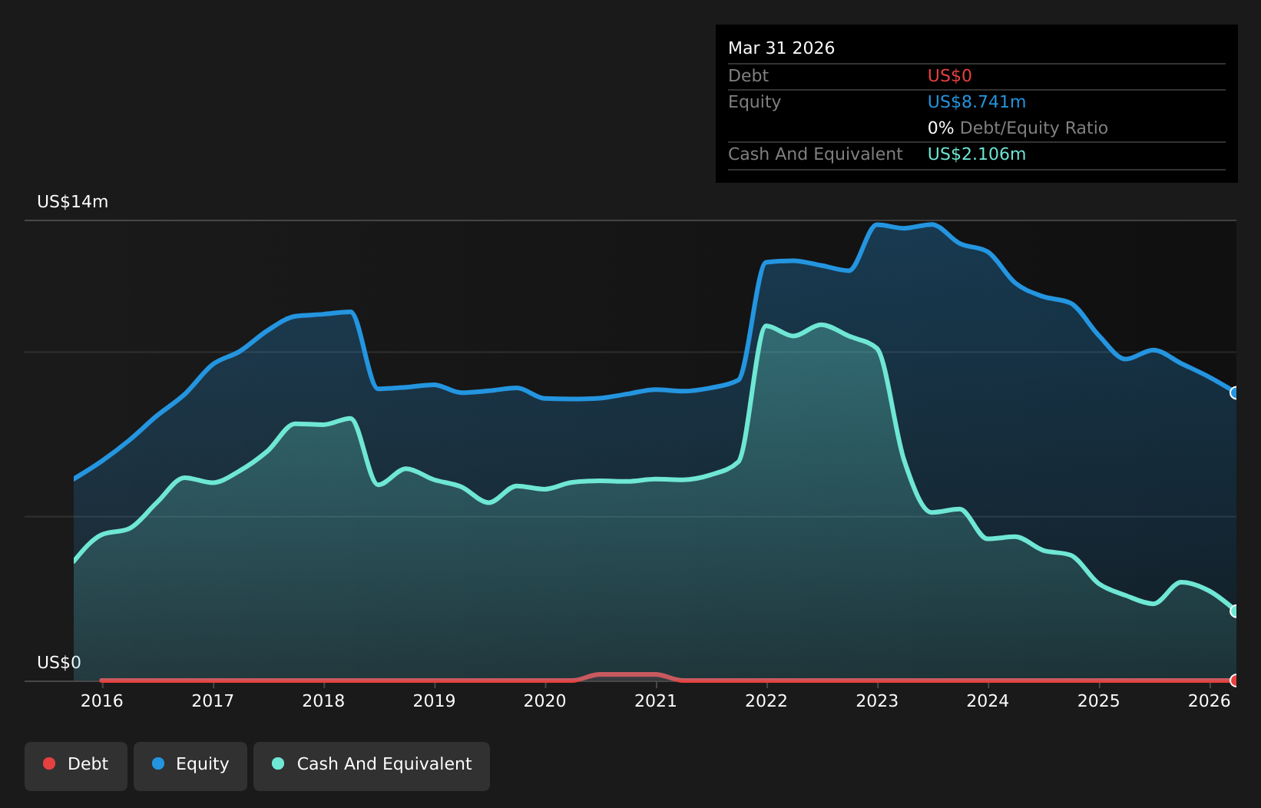The image size is (1261, 808).
Task: Click the 0% Debt/Equity Ratio text
Action: [x=1018, y=128]
